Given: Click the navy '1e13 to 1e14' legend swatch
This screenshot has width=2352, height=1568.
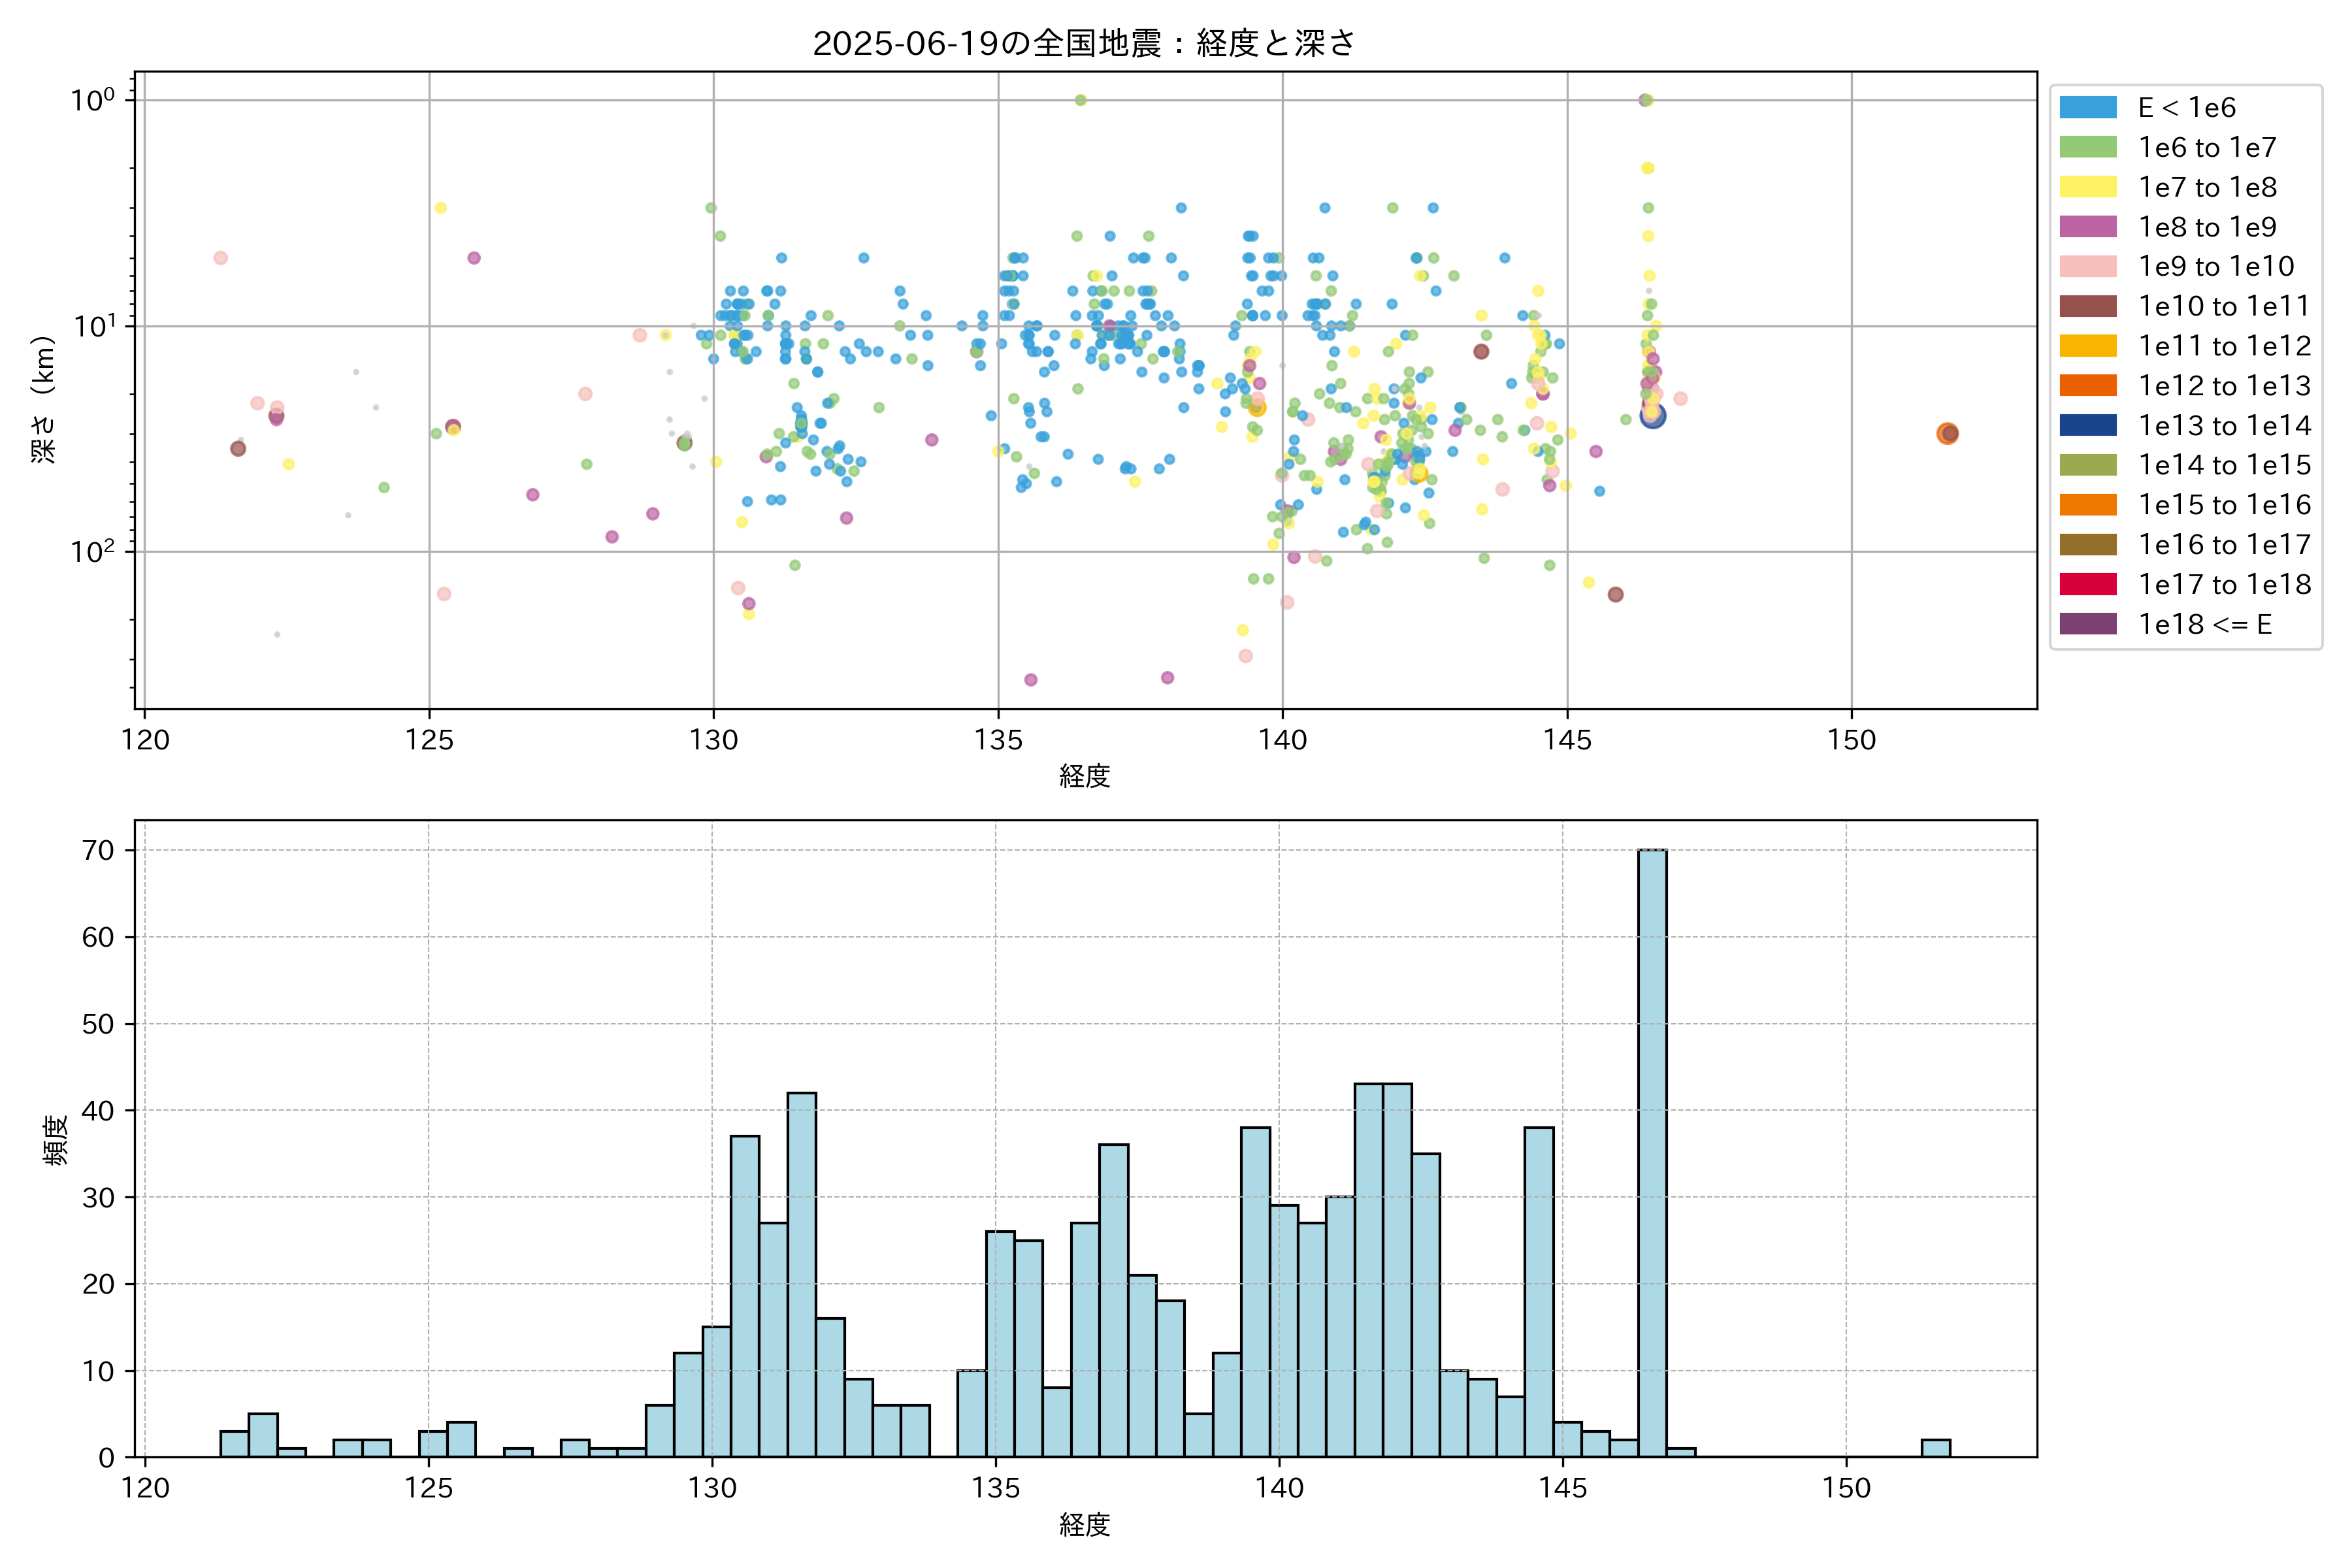Looking at the screenshot, I should click(2088, 425).
